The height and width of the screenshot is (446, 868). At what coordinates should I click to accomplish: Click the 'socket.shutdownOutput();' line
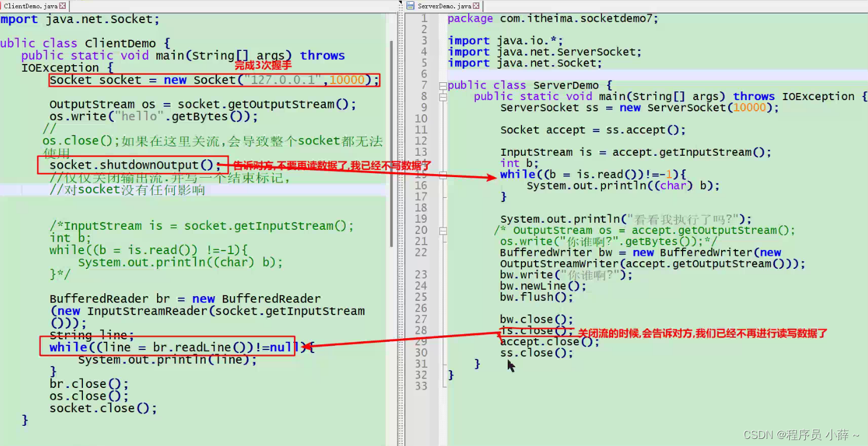[x=134, y=165]
